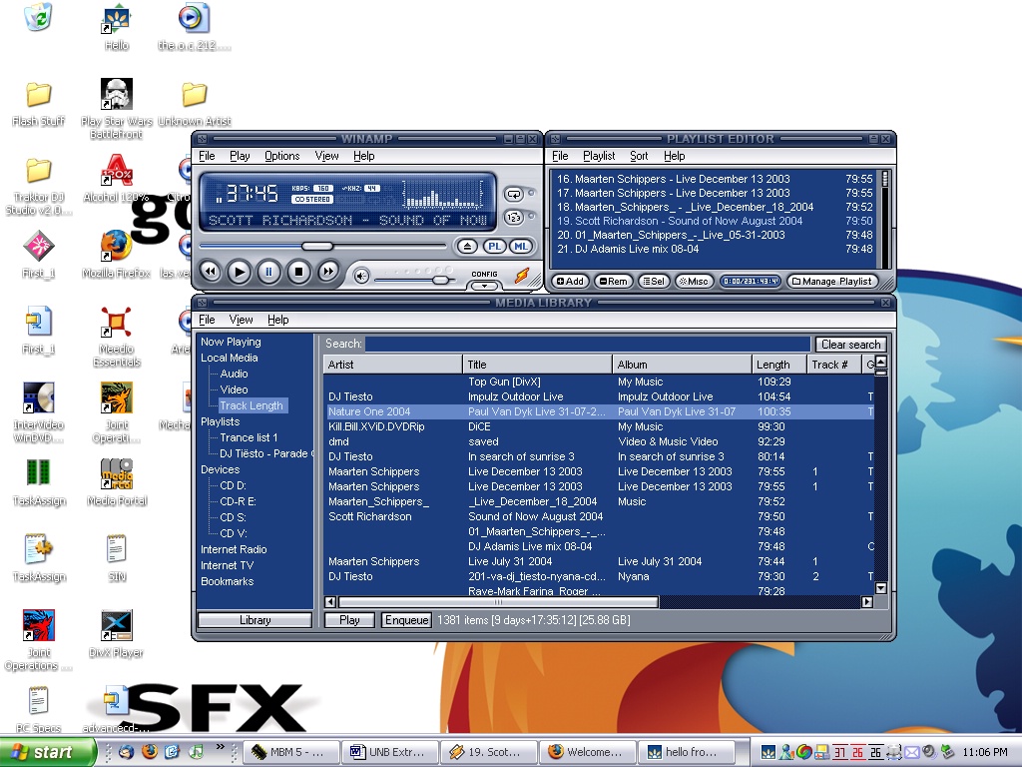Toggle the PL playlist editor button
Image resolution: width=1022 pixels, height=767 pixels.
pyautogui.click(x=495, y=247)
